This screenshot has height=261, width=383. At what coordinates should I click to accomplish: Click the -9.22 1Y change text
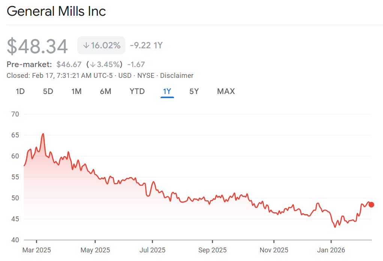(146, 46)
